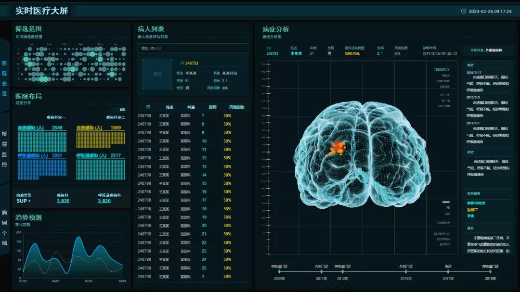Image resolution: width=520 pixels, height=292 pixels.
Task: Click the orange lesion marker on brain
Action: pyautogui.click(x=338, y=148)
